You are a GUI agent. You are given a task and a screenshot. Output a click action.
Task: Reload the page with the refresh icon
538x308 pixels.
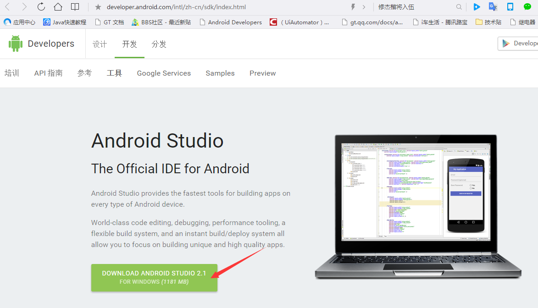[x=41, y=6]
